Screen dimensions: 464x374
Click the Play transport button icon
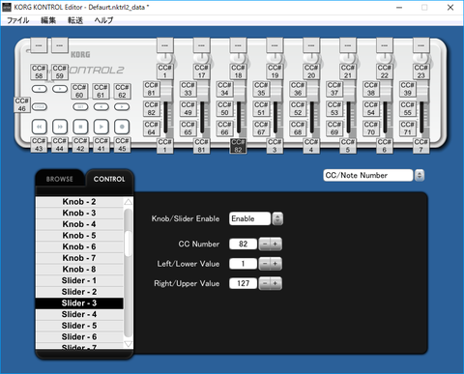coord(101,127)
